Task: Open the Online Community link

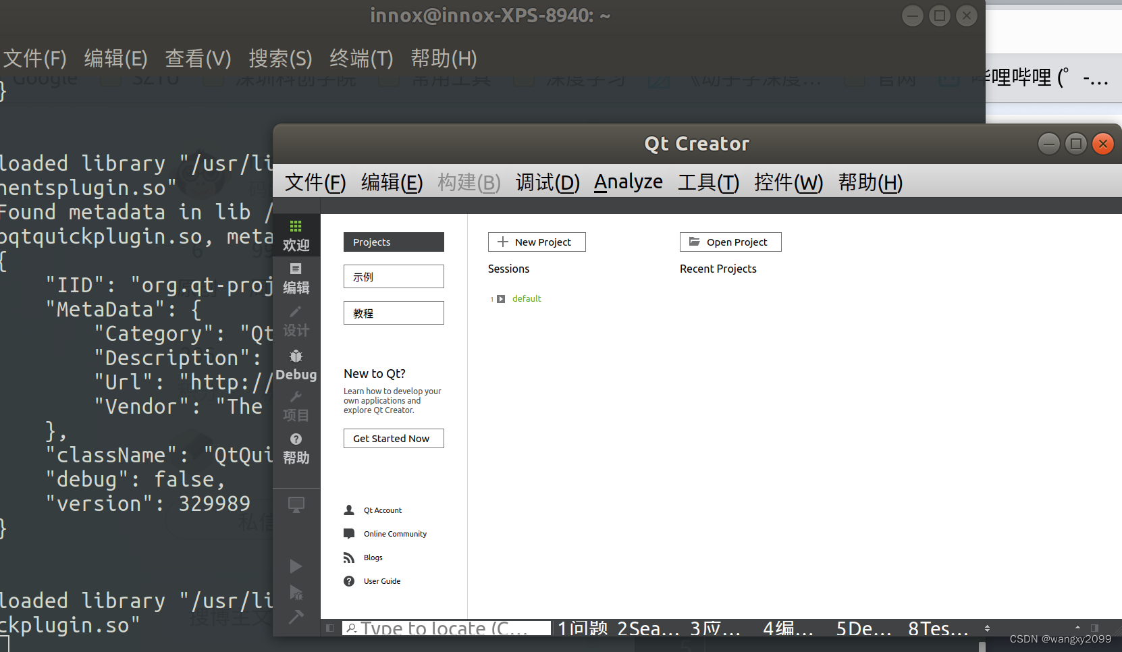Action: [395, 534]
